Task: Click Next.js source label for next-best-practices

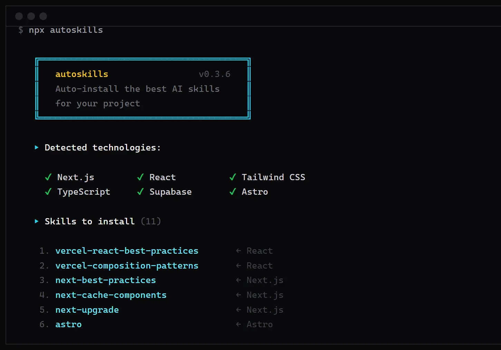Action: click(265, 280)
